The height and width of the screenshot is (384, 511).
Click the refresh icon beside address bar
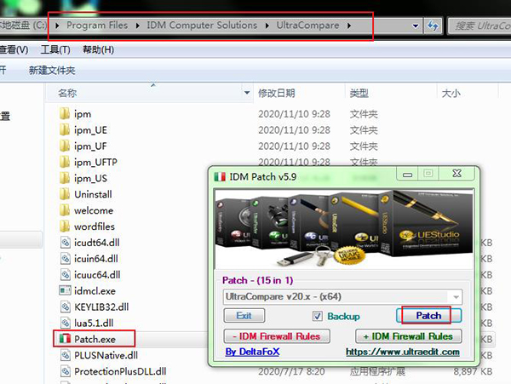433,26
